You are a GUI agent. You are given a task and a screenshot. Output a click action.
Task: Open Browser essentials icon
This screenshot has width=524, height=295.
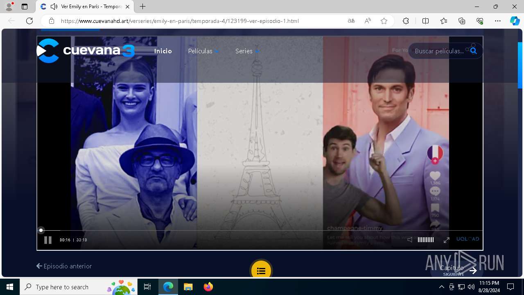point(480,21)
